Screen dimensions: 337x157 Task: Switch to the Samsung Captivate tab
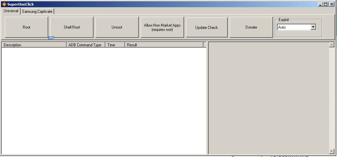tap(37, 11)
